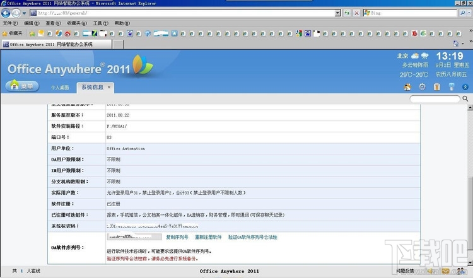This screenshot has width=473, height=278.
Task: Click the blue device icon in the header
Action: pos(452,87)
